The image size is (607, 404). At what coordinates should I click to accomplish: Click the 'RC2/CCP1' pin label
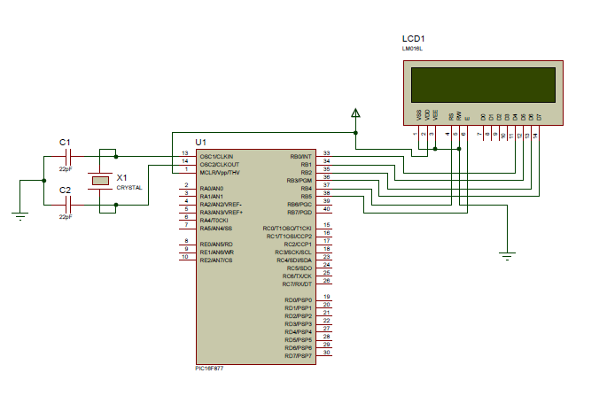tap(298, 245)
